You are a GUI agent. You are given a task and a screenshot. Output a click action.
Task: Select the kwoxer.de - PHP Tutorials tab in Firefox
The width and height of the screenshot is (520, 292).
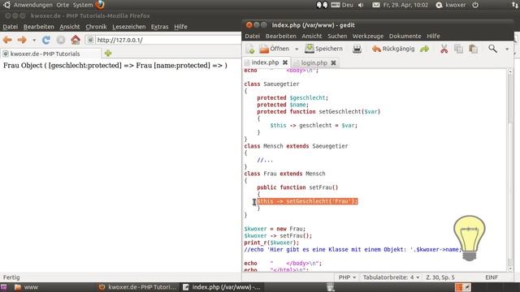(x=50, y=54)
